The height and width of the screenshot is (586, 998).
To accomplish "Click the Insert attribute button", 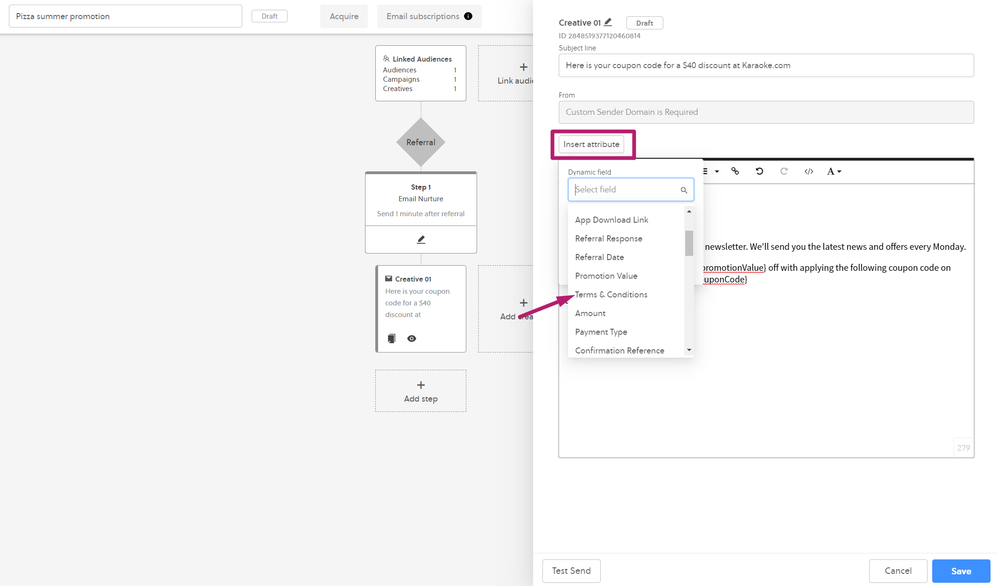I will coord(591,144).
